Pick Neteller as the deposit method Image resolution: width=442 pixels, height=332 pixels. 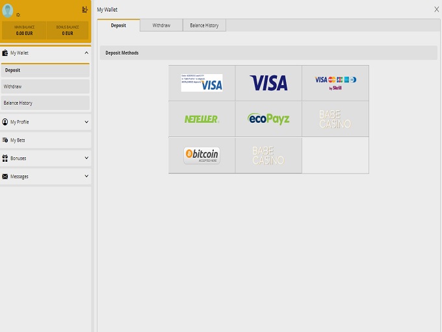pyautogui.click(x=201, y=119)
